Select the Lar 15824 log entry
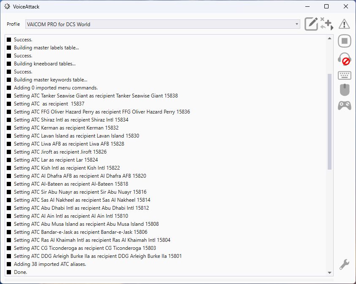 click(x=56, y=160)
